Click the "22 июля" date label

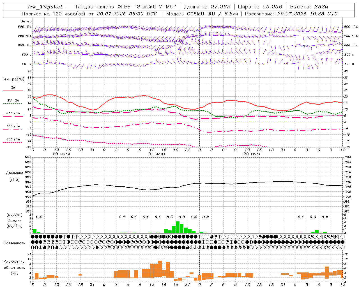(x=252, y=154)
